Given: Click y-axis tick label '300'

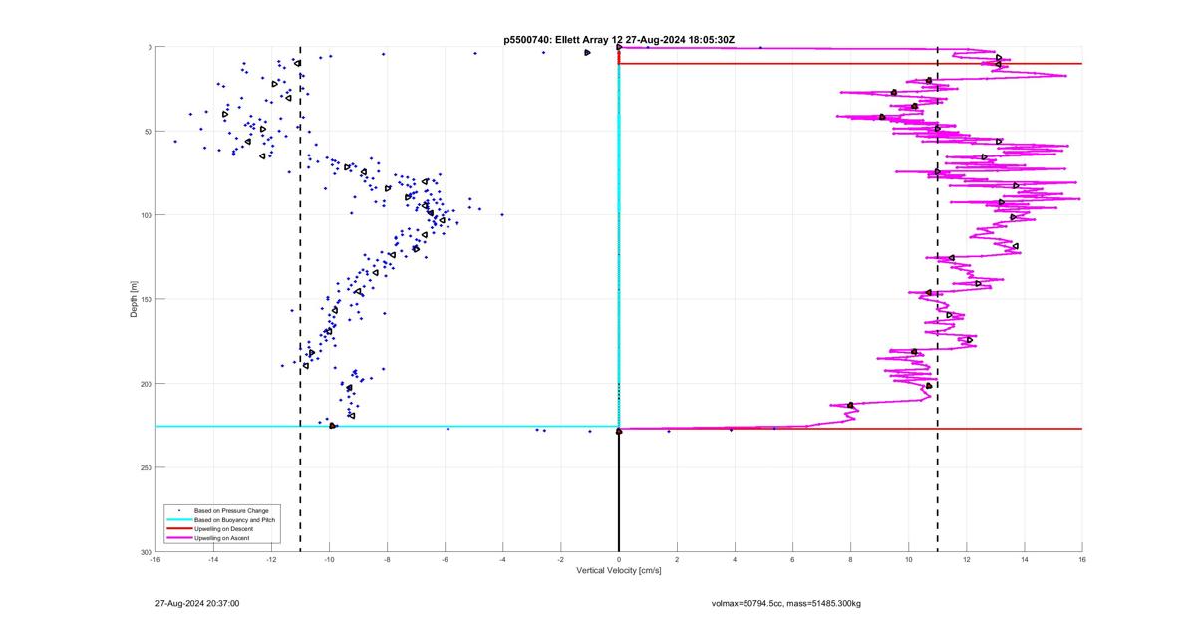Looking at the screenshot, I should coord(146,551).
